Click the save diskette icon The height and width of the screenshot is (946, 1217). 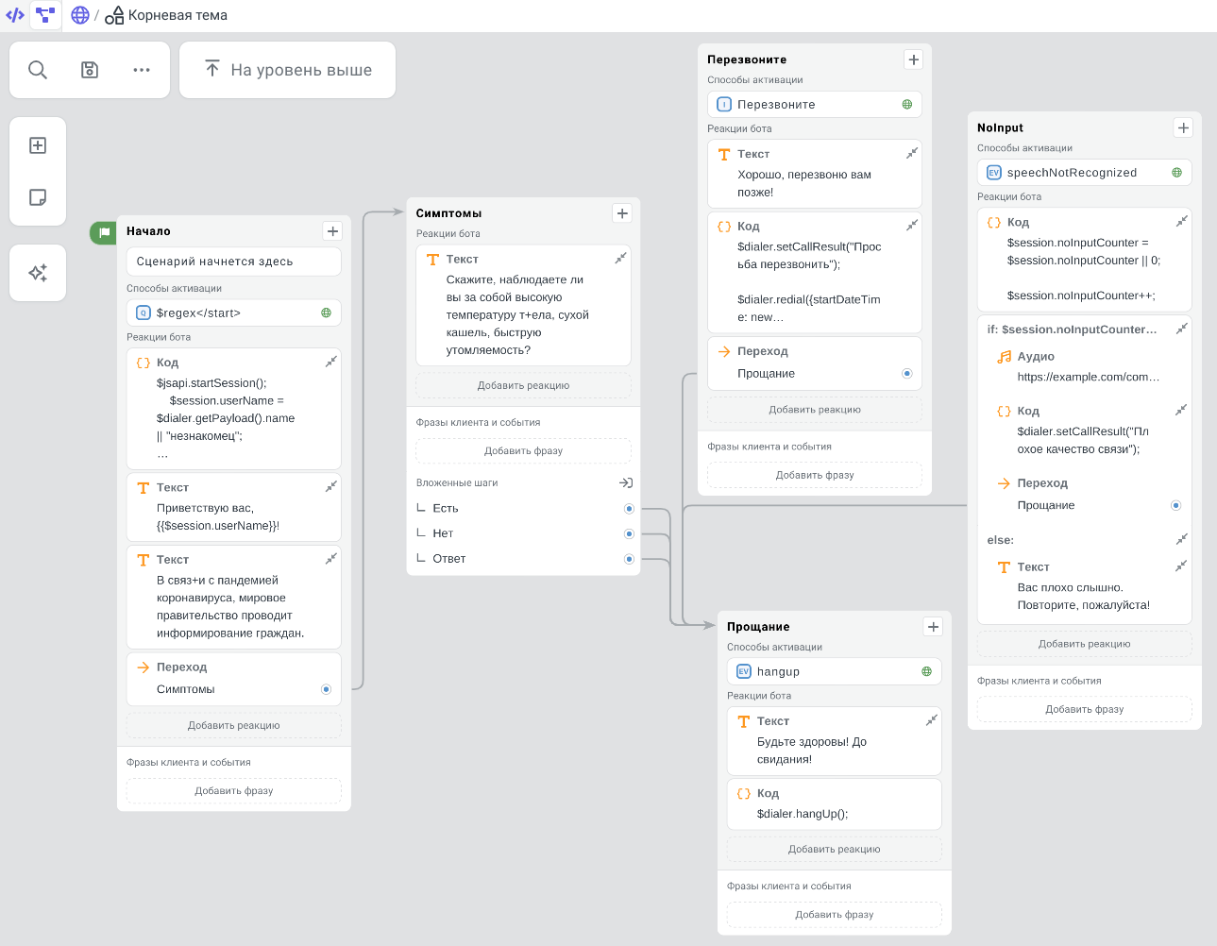(x=90, y=70)
